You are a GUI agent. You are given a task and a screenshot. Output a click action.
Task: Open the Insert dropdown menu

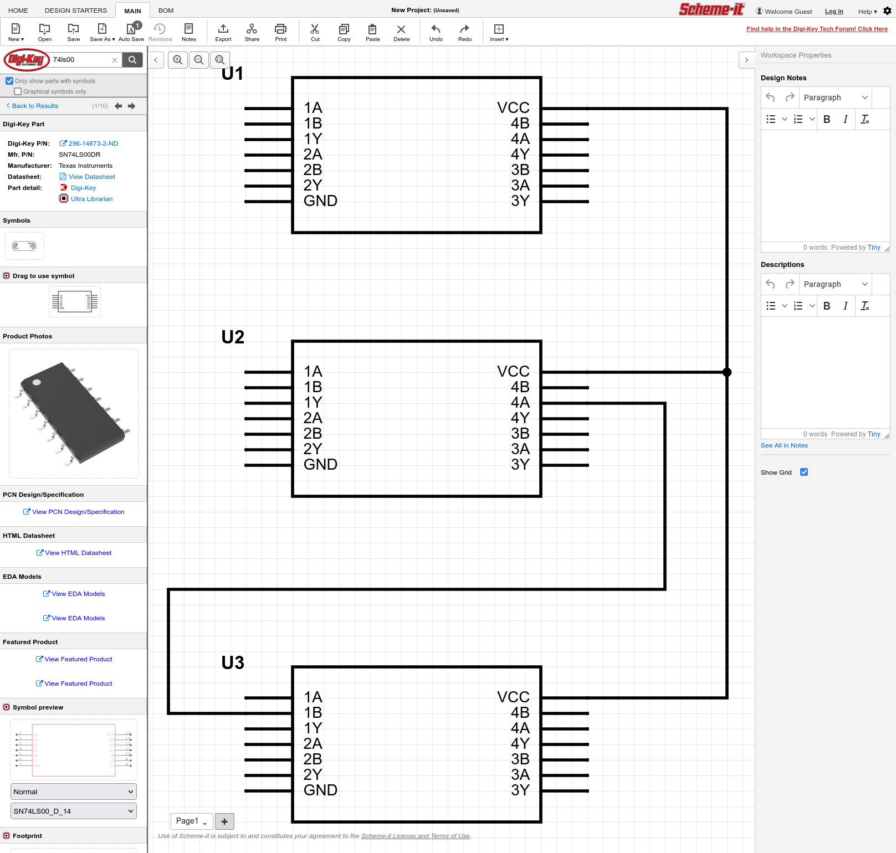[x=499, y=32]
